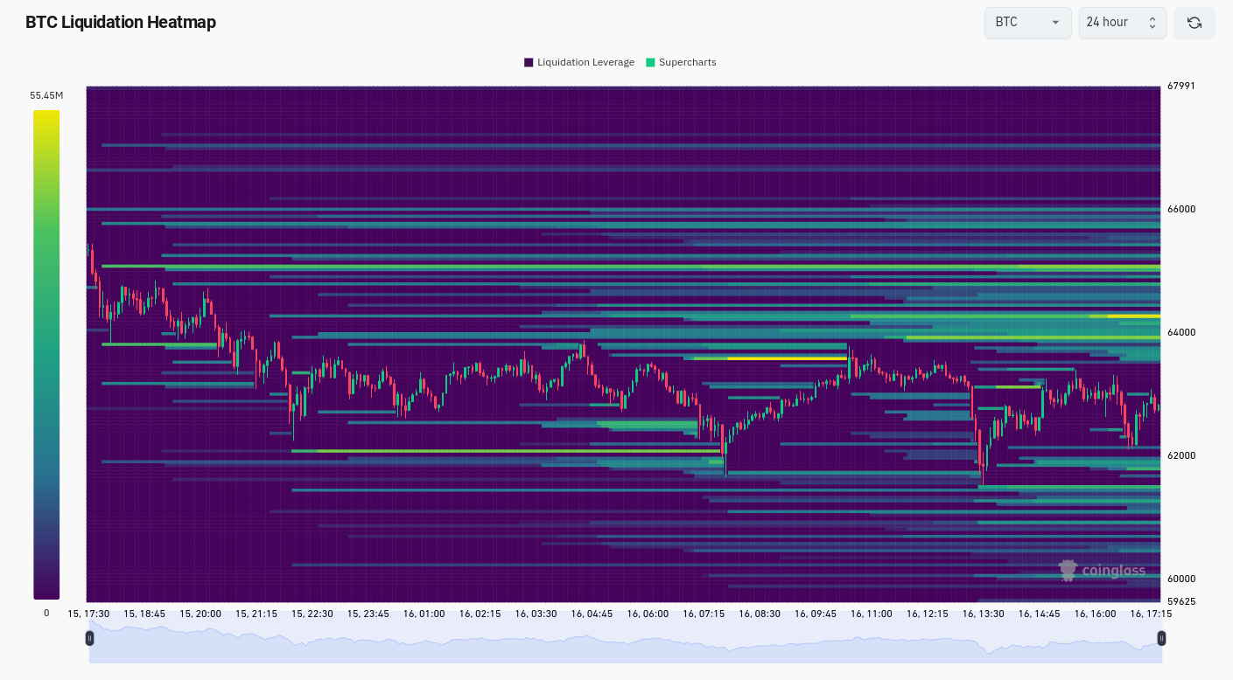The width and height of the screenshot is (1233, 680).
Task: Click the 55.45M scale maximum label
Action: pyautogui.click(x=46, y=95)
